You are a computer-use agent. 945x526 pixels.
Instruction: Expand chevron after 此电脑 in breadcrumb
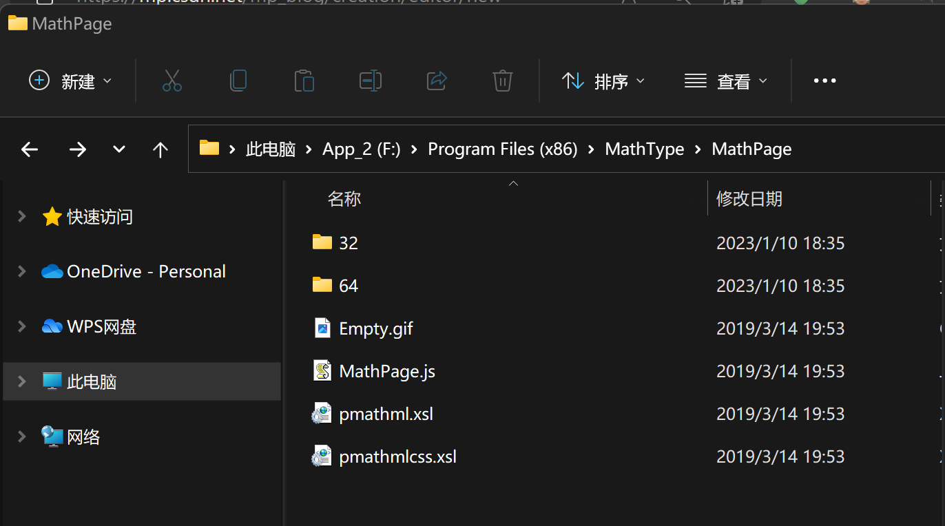pos(309,149)
